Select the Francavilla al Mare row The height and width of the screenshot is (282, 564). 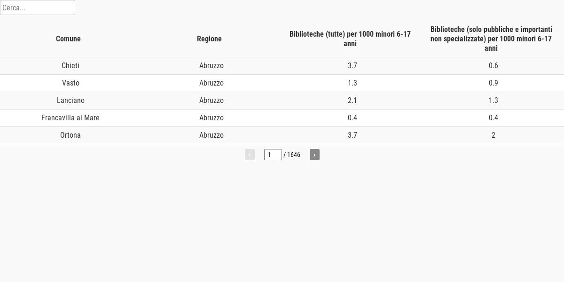(282, 118)
